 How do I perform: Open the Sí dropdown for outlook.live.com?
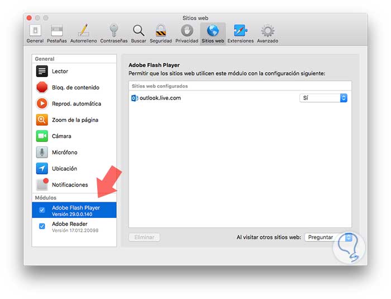[323, 98]
